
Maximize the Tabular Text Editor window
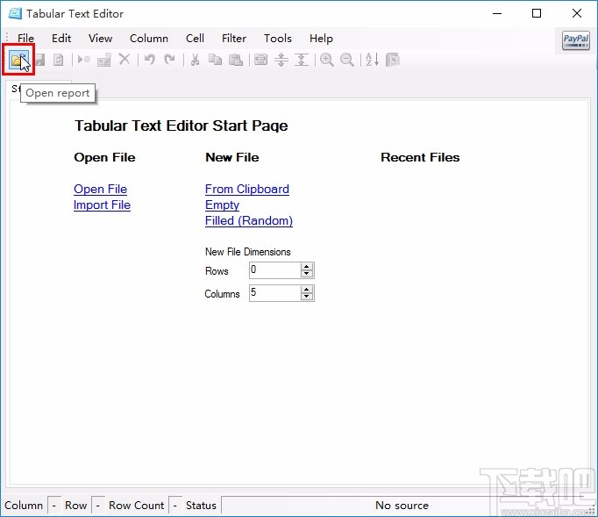tap(537, 13)
